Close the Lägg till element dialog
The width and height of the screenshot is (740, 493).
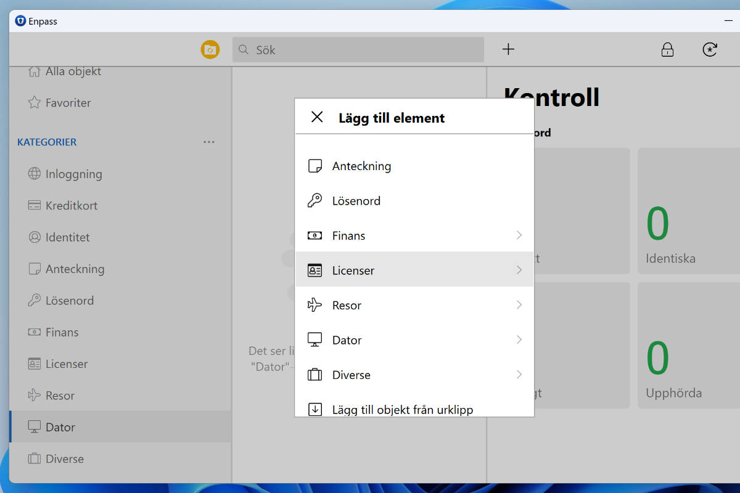click(x=317, y=117)
